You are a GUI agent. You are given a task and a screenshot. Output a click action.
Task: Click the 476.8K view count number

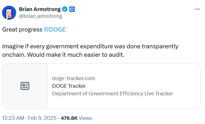(x=69, y=118)
